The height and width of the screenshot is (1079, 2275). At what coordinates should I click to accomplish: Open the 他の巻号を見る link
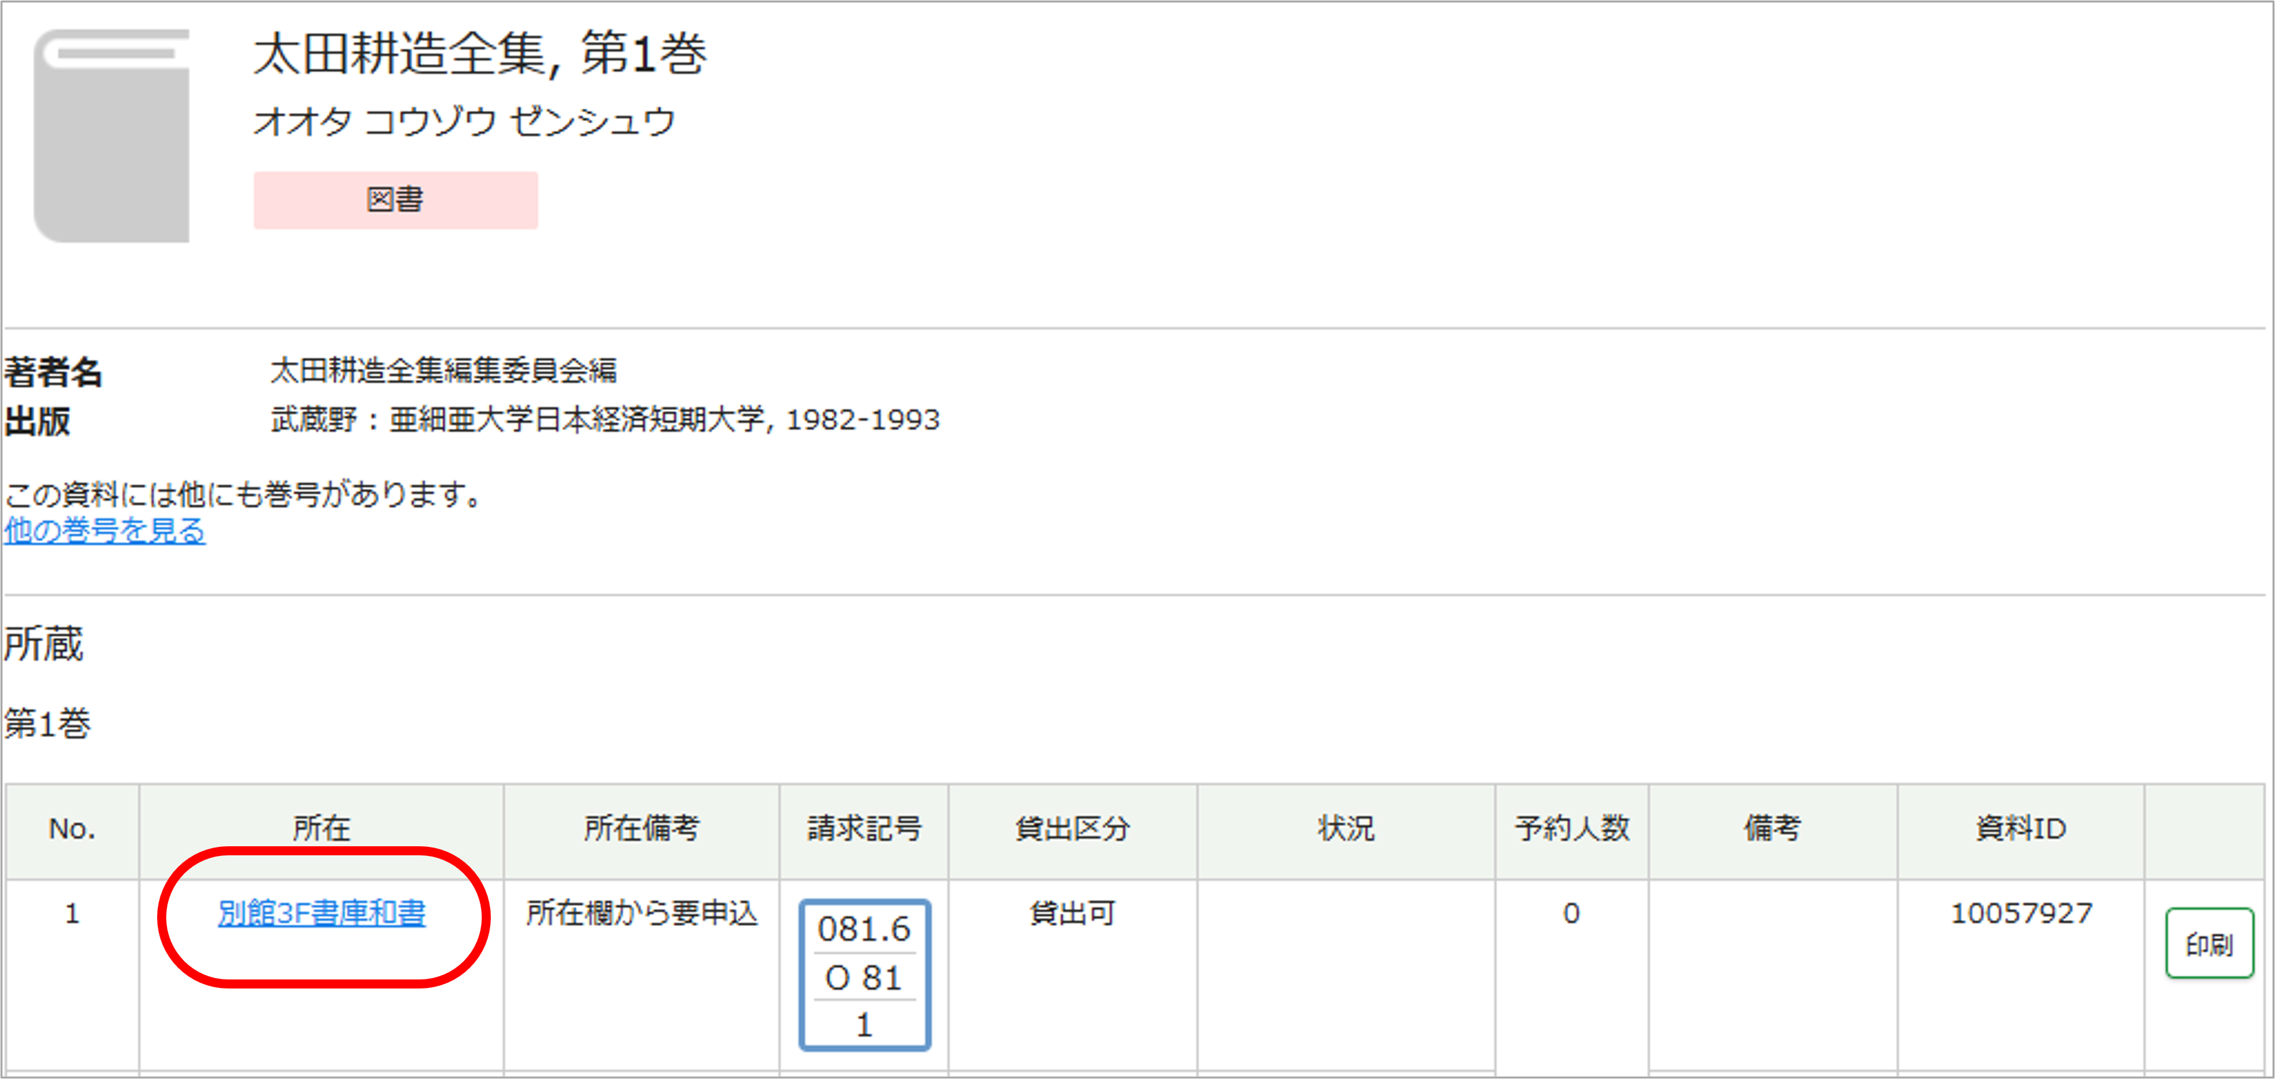[105, 531]
